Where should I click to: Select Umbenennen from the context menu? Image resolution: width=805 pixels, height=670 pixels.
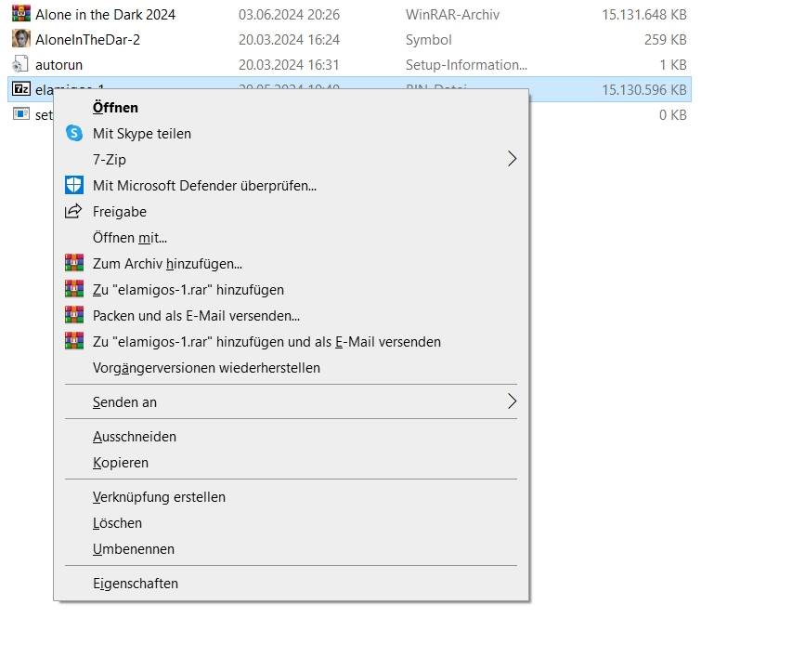tap(292, 549)
